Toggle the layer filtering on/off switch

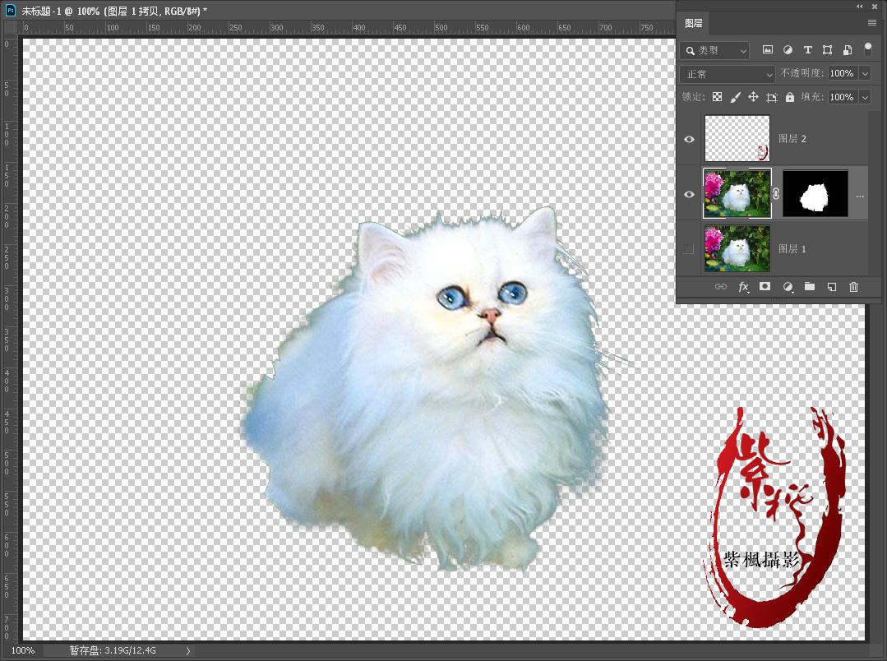[x=866, y=49]
